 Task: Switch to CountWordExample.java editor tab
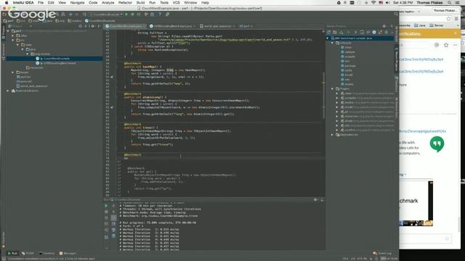pyautogui.click(x=126, y=26)
